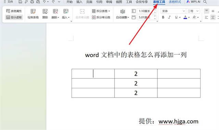
Task: Click the column width field 5.01厘米
Action: [x=145, y=17]
